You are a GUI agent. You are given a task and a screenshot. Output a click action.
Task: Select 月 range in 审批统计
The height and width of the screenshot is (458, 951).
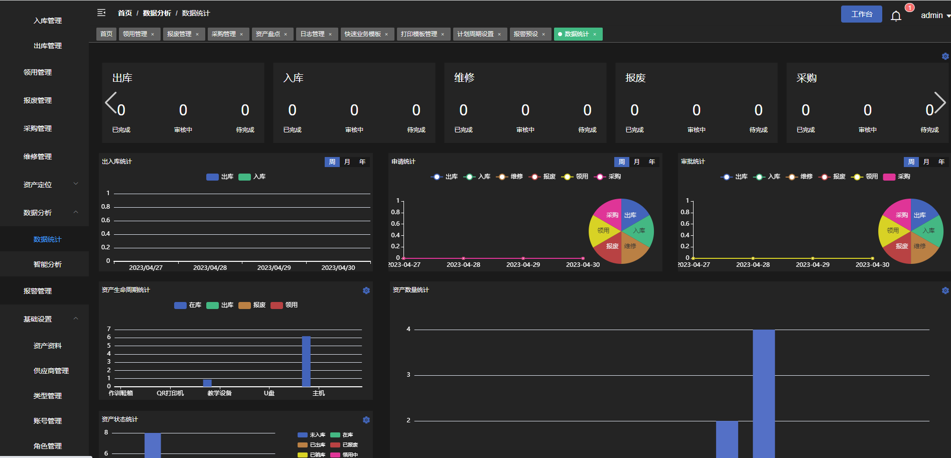926,162
